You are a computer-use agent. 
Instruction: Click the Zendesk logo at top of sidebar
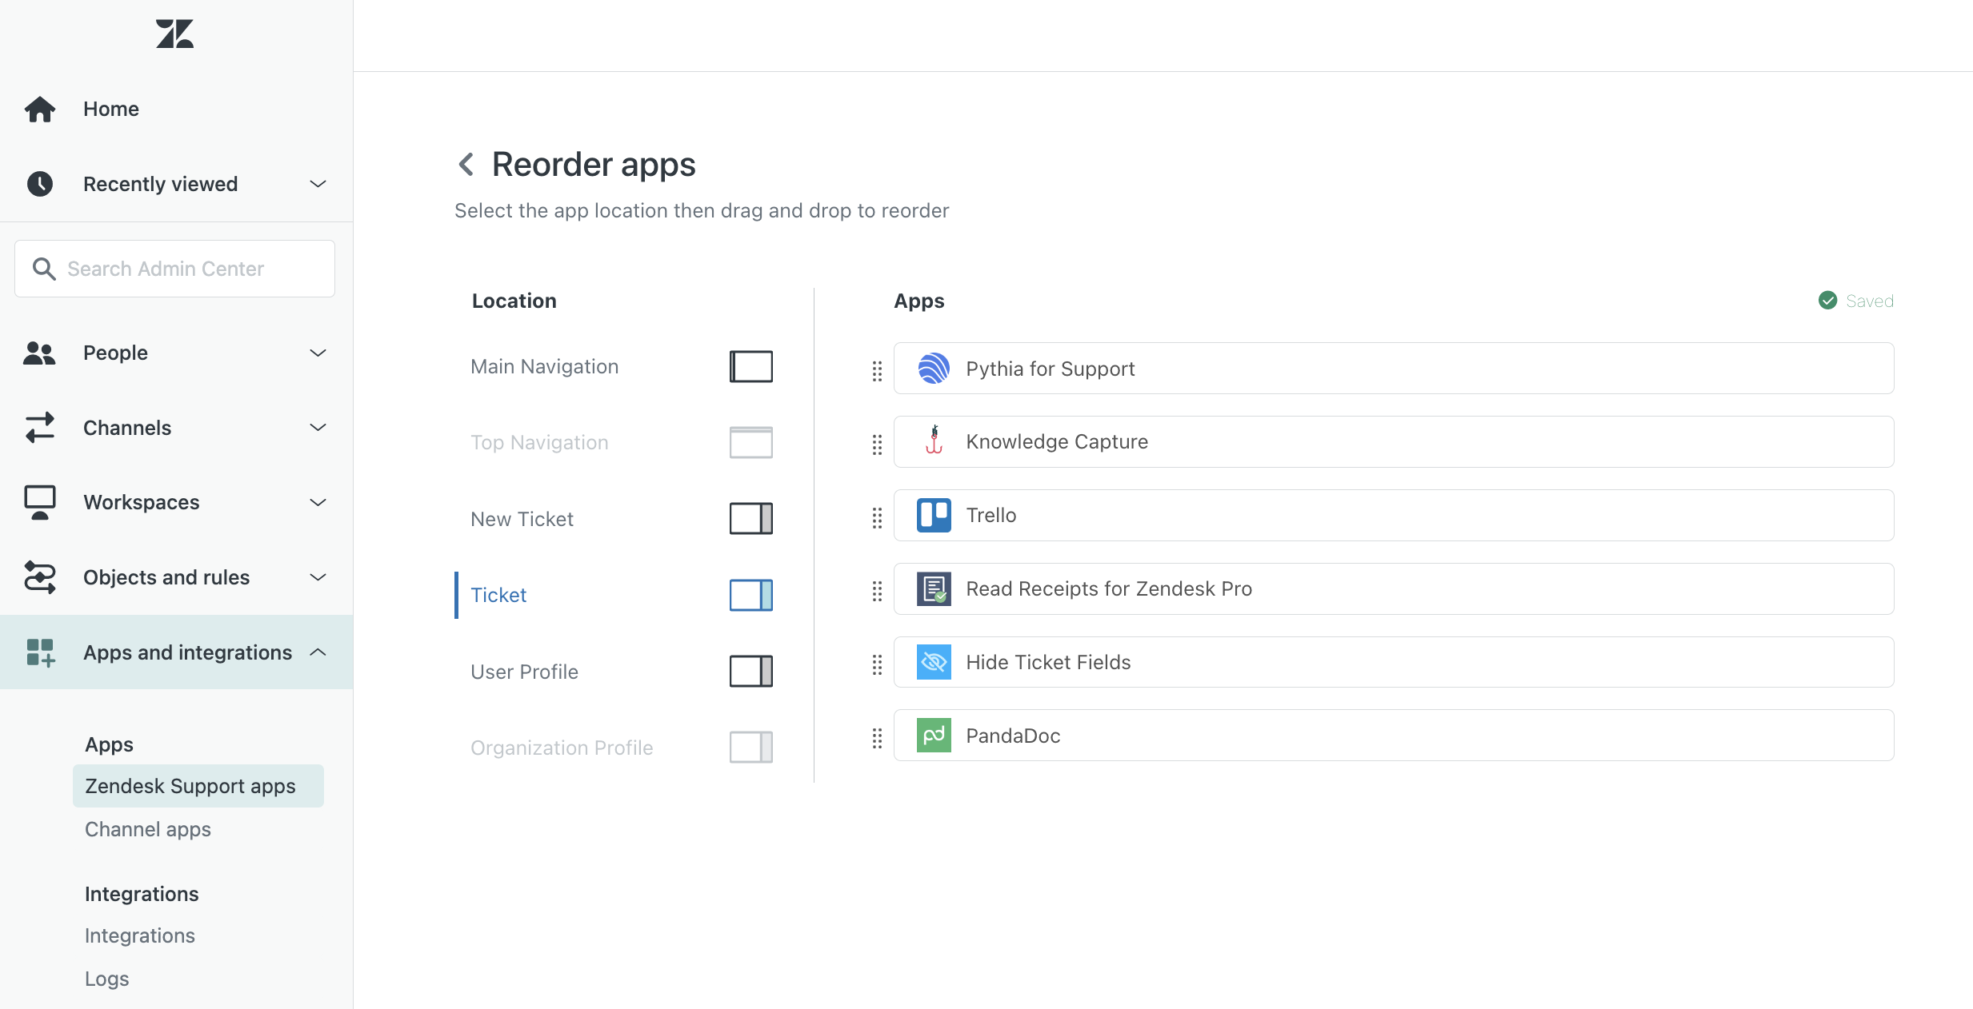[174, 34]
